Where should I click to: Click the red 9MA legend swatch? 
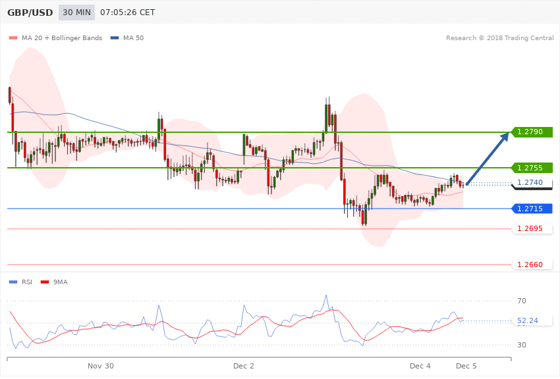[x=45, y=282]
